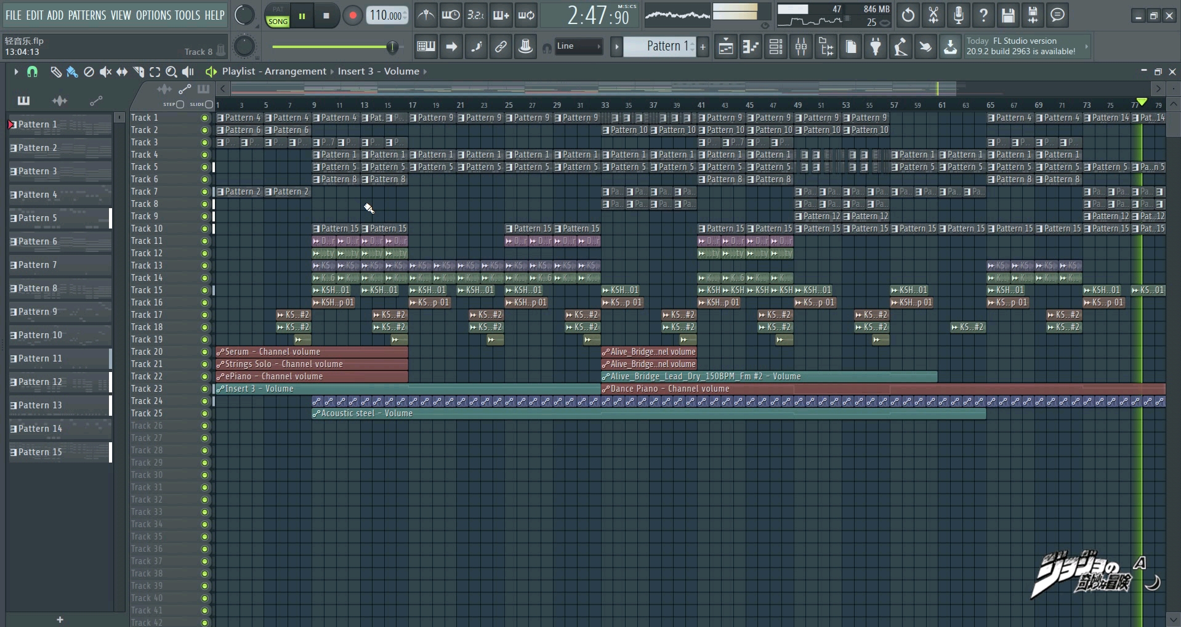
Task: Select the Mute tool in Playlist
Action: (x=105, y=72)
